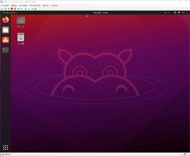The width and height of the screenshot is (190, 156).
Task: Revert the VM with the green arrow icon
Action: pyautogui.click(x=29, y=9)
